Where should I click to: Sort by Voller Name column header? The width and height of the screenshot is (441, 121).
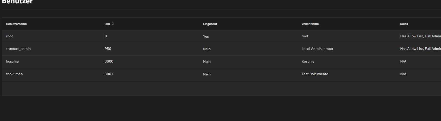click(x=310, y=24)
